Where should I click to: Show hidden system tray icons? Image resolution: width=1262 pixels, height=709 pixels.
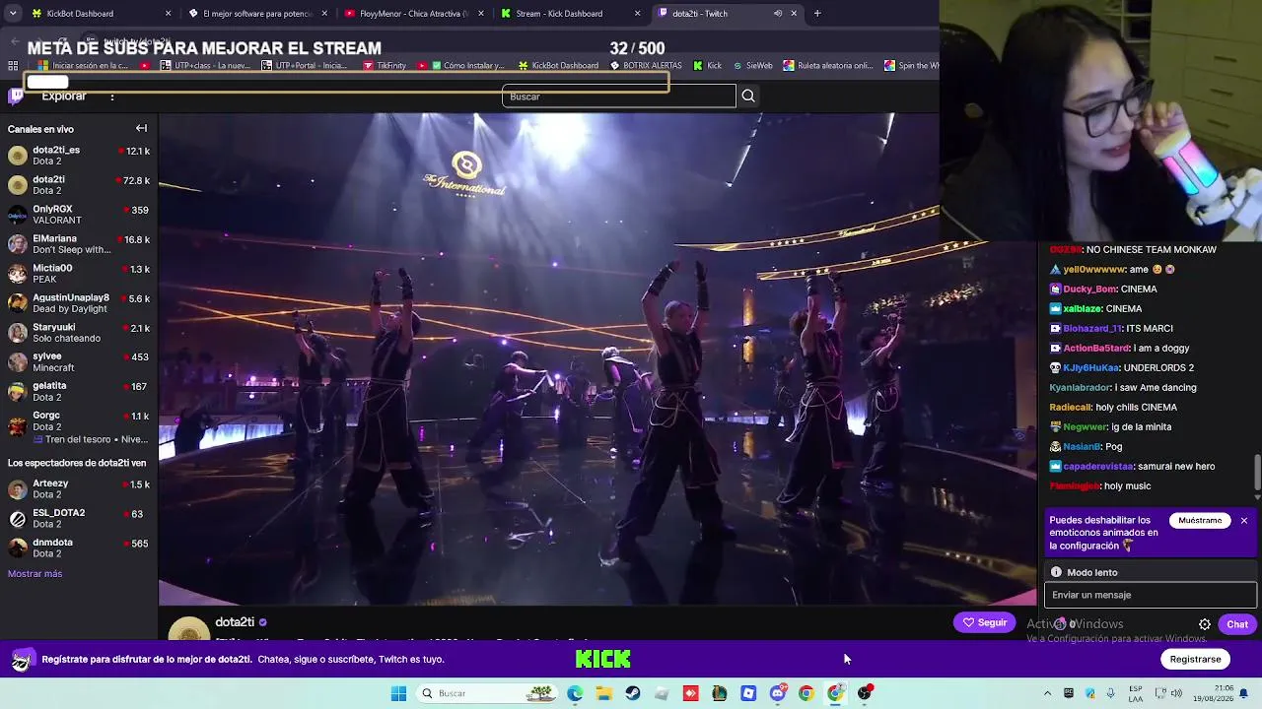(1047, 693)
